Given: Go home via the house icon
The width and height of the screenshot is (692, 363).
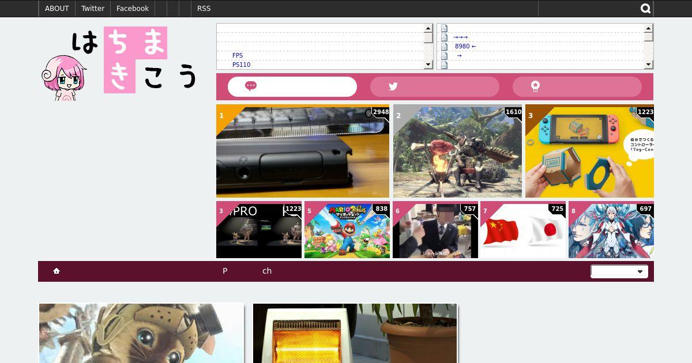Looking at the screenshot, I should pos(57,271).
